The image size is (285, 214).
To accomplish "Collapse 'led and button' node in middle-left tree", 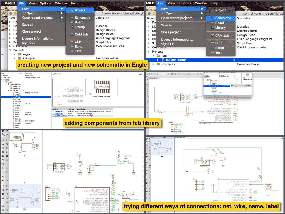I will coord(6,84).
